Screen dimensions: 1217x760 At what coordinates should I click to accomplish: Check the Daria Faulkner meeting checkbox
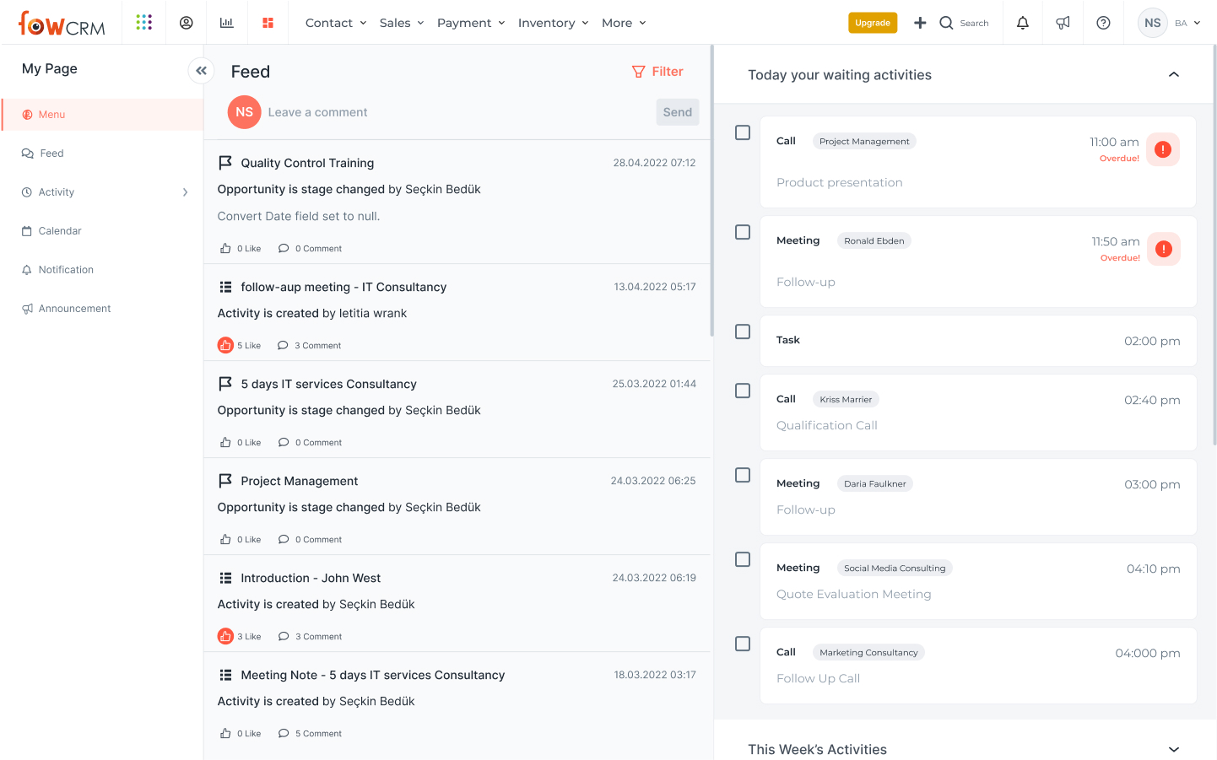click(x=743, y=475)
